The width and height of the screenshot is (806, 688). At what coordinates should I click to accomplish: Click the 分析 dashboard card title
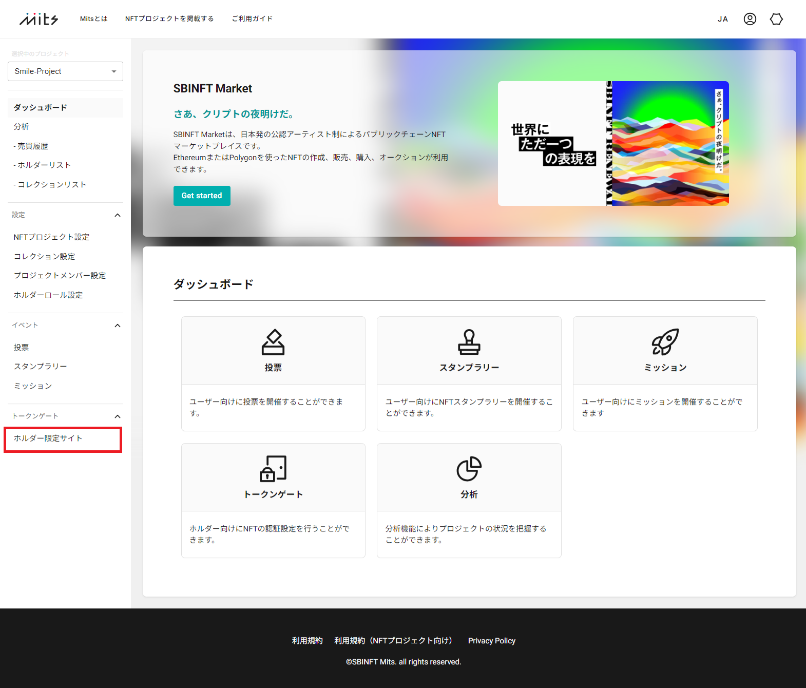tap(469, 494)
